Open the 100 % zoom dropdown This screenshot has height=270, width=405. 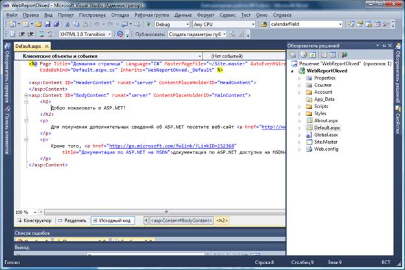[35, 212]
